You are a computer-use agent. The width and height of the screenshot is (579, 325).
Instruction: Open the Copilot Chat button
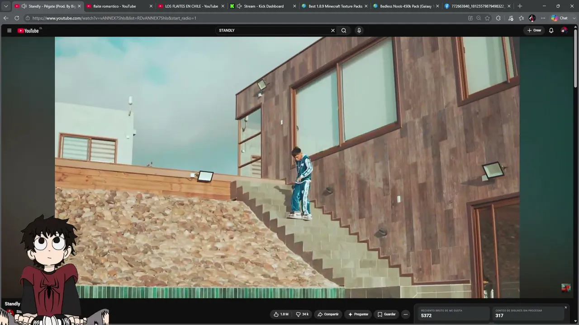pyautogui.click(x=560, y=18)
